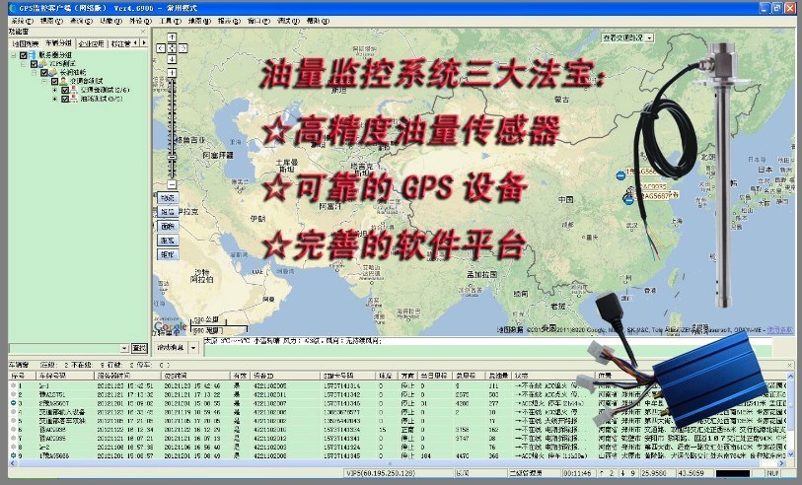This screenshot has height=485, width=802.
Task: Pan the map down with the arrow button
Action: pyautogui.click(x=172, y=59)
